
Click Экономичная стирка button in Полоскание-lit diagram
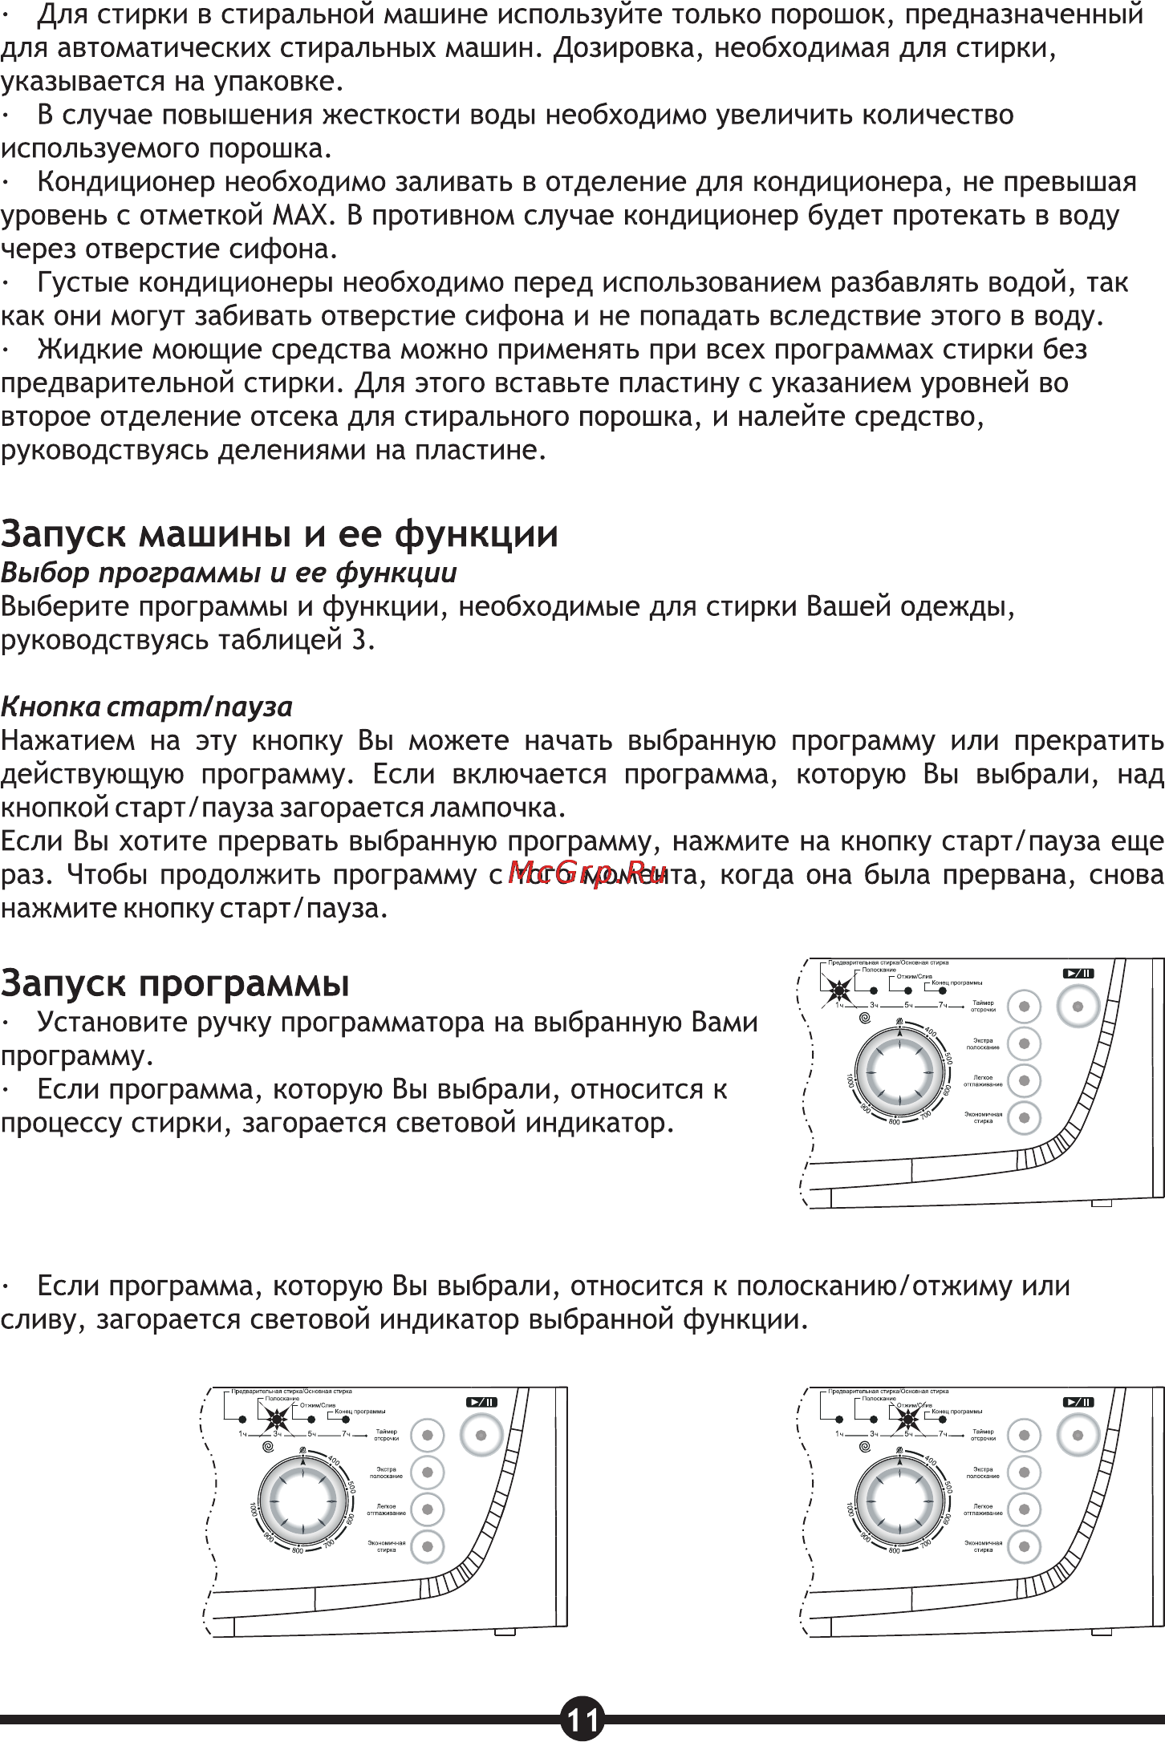tap(427, 1546)
